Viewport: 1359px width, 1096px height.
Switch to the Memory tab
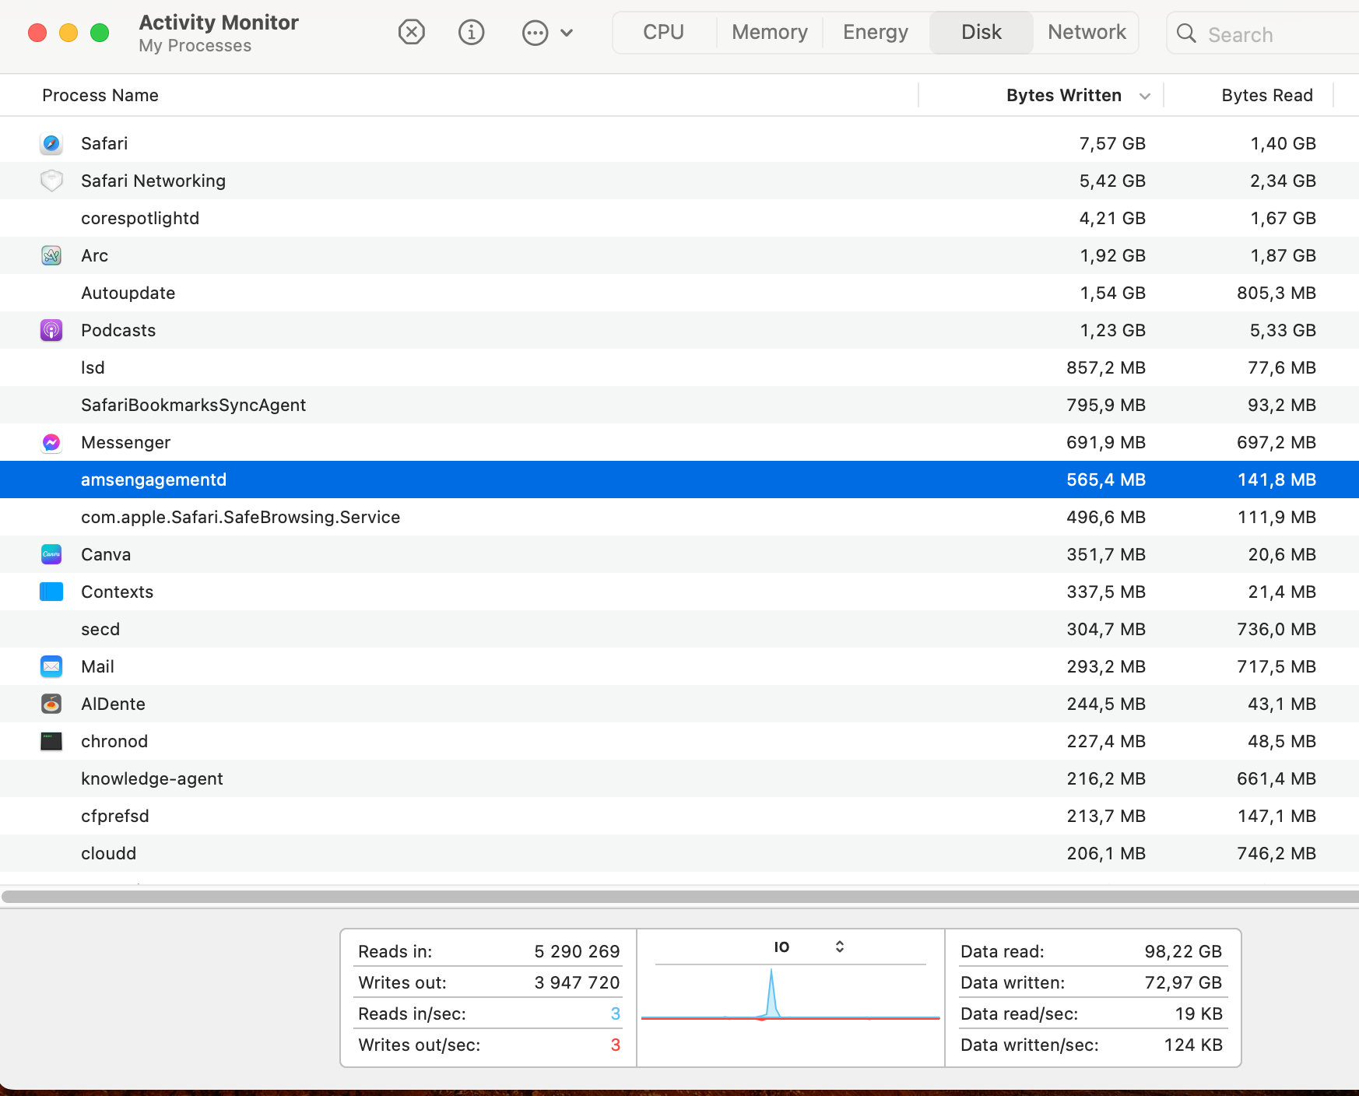click(770, 32)
